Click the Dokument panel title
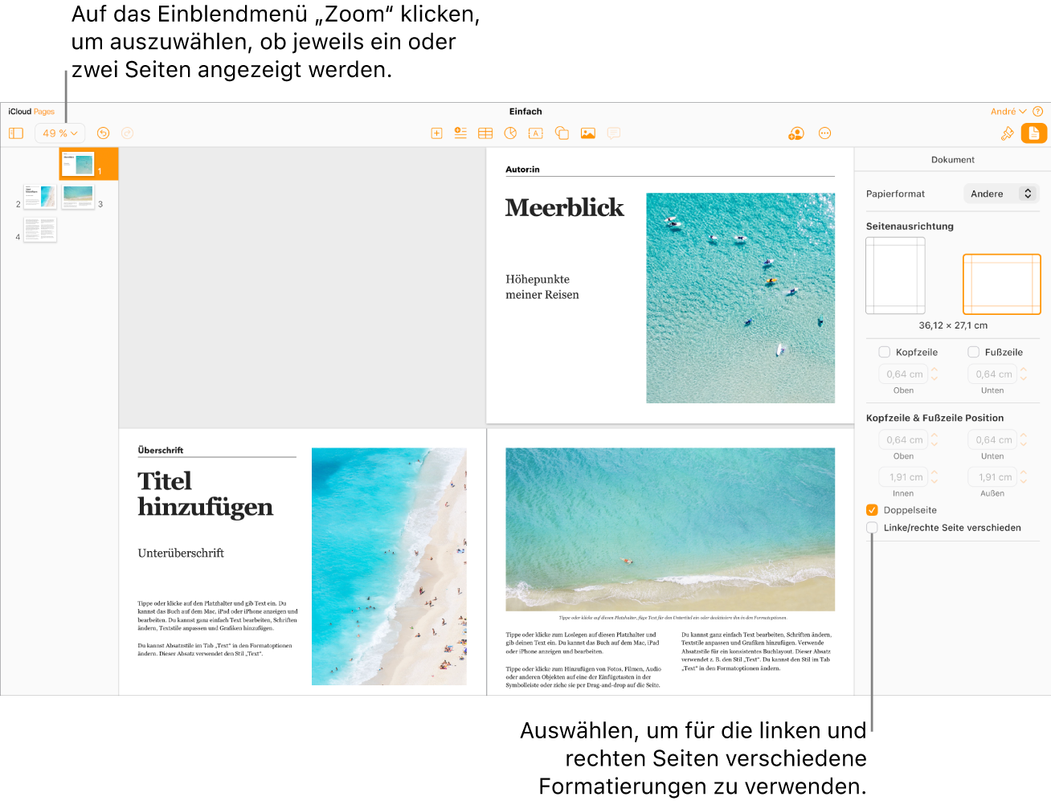This screenshot has width=1051, height=809. point(952,160)
